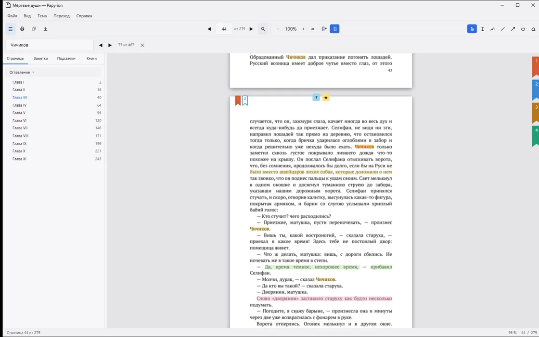
Task: Download the book with the download icon
Action: point(45,29)
